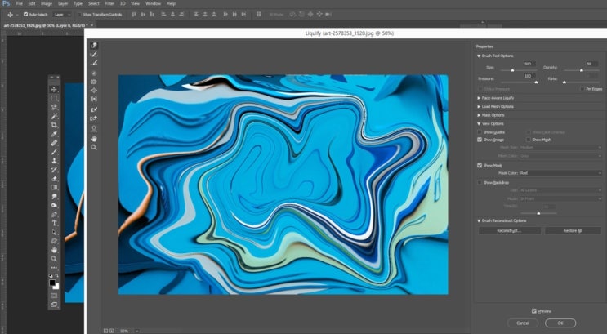Open the Image menu

coord(47,3)
